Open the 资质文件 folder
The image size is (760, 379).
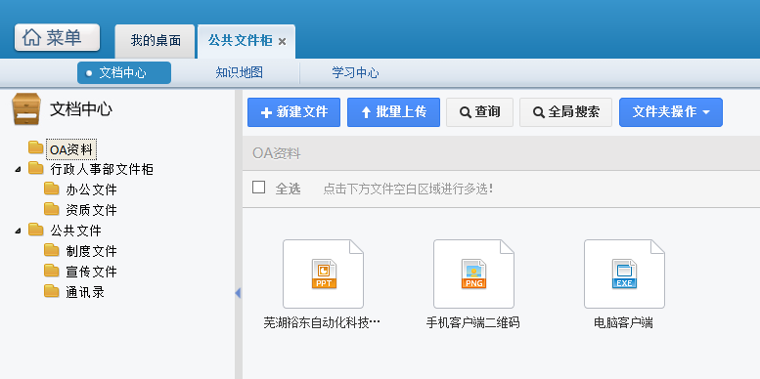(91, 210)
